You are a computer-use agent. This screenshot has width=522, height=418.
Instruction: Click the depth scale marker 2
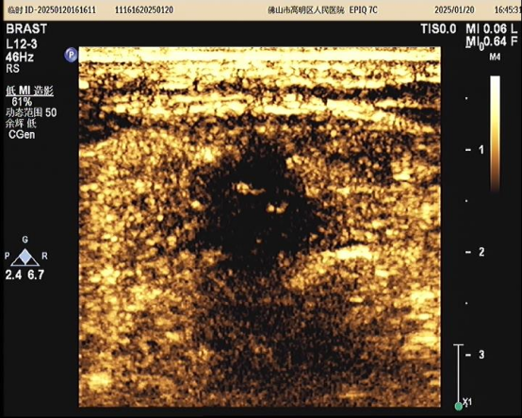481,252
